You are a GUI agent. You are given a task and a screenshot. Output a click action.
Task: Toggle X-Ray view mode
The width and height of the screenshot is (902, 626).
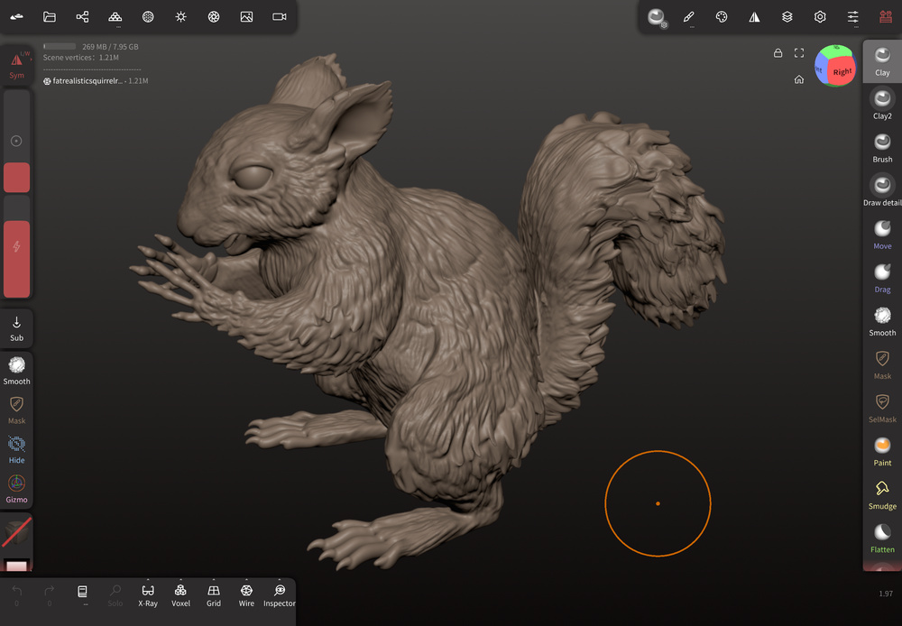tap(148, 594)
